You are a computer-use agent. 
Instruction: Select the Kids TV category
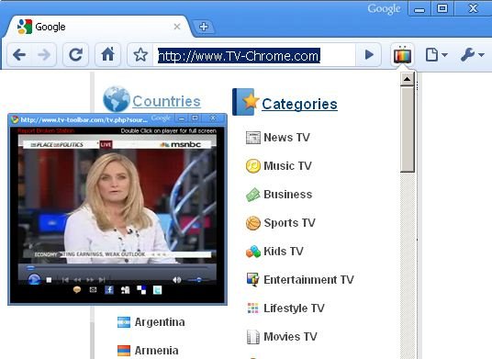(284, 252)
